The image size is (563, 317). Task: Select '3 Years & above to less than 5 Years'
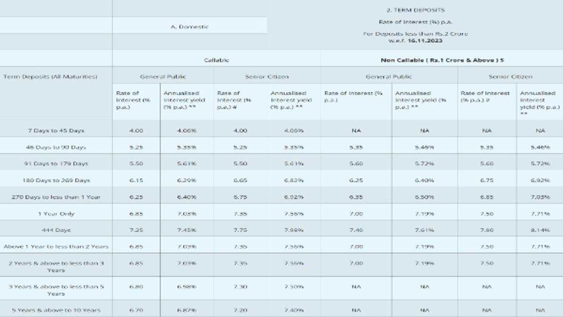pos(56,290)
